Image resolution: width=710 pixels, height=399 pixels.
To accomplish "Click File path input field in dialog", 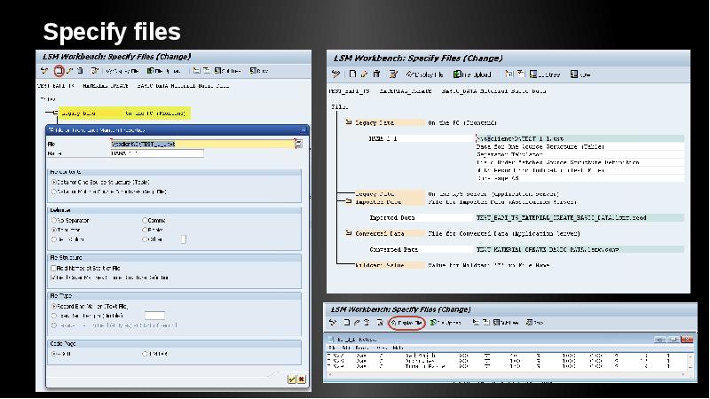I will [202, 144].
